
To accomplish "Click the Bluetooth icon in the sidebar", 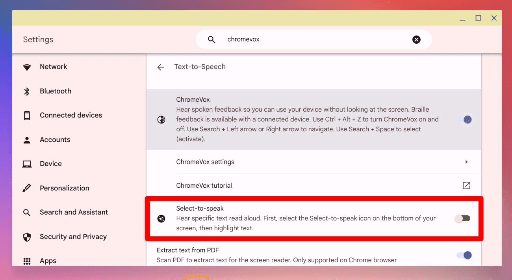I will [27, 91].
